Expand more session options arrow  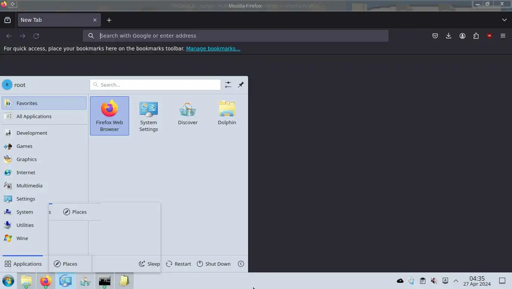tap(241, 264)
